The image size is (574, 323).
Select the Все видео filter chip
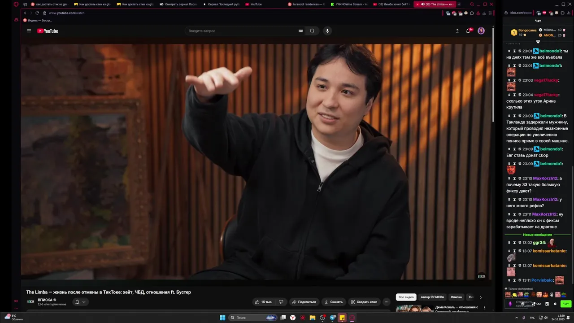[x=406, y=297]
